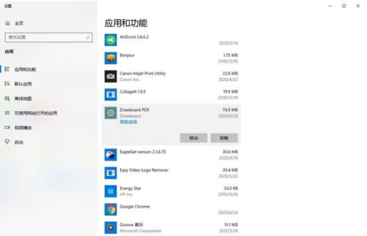Focus the 查找设置 search box

pyautogui.click(x=49, y=37)
